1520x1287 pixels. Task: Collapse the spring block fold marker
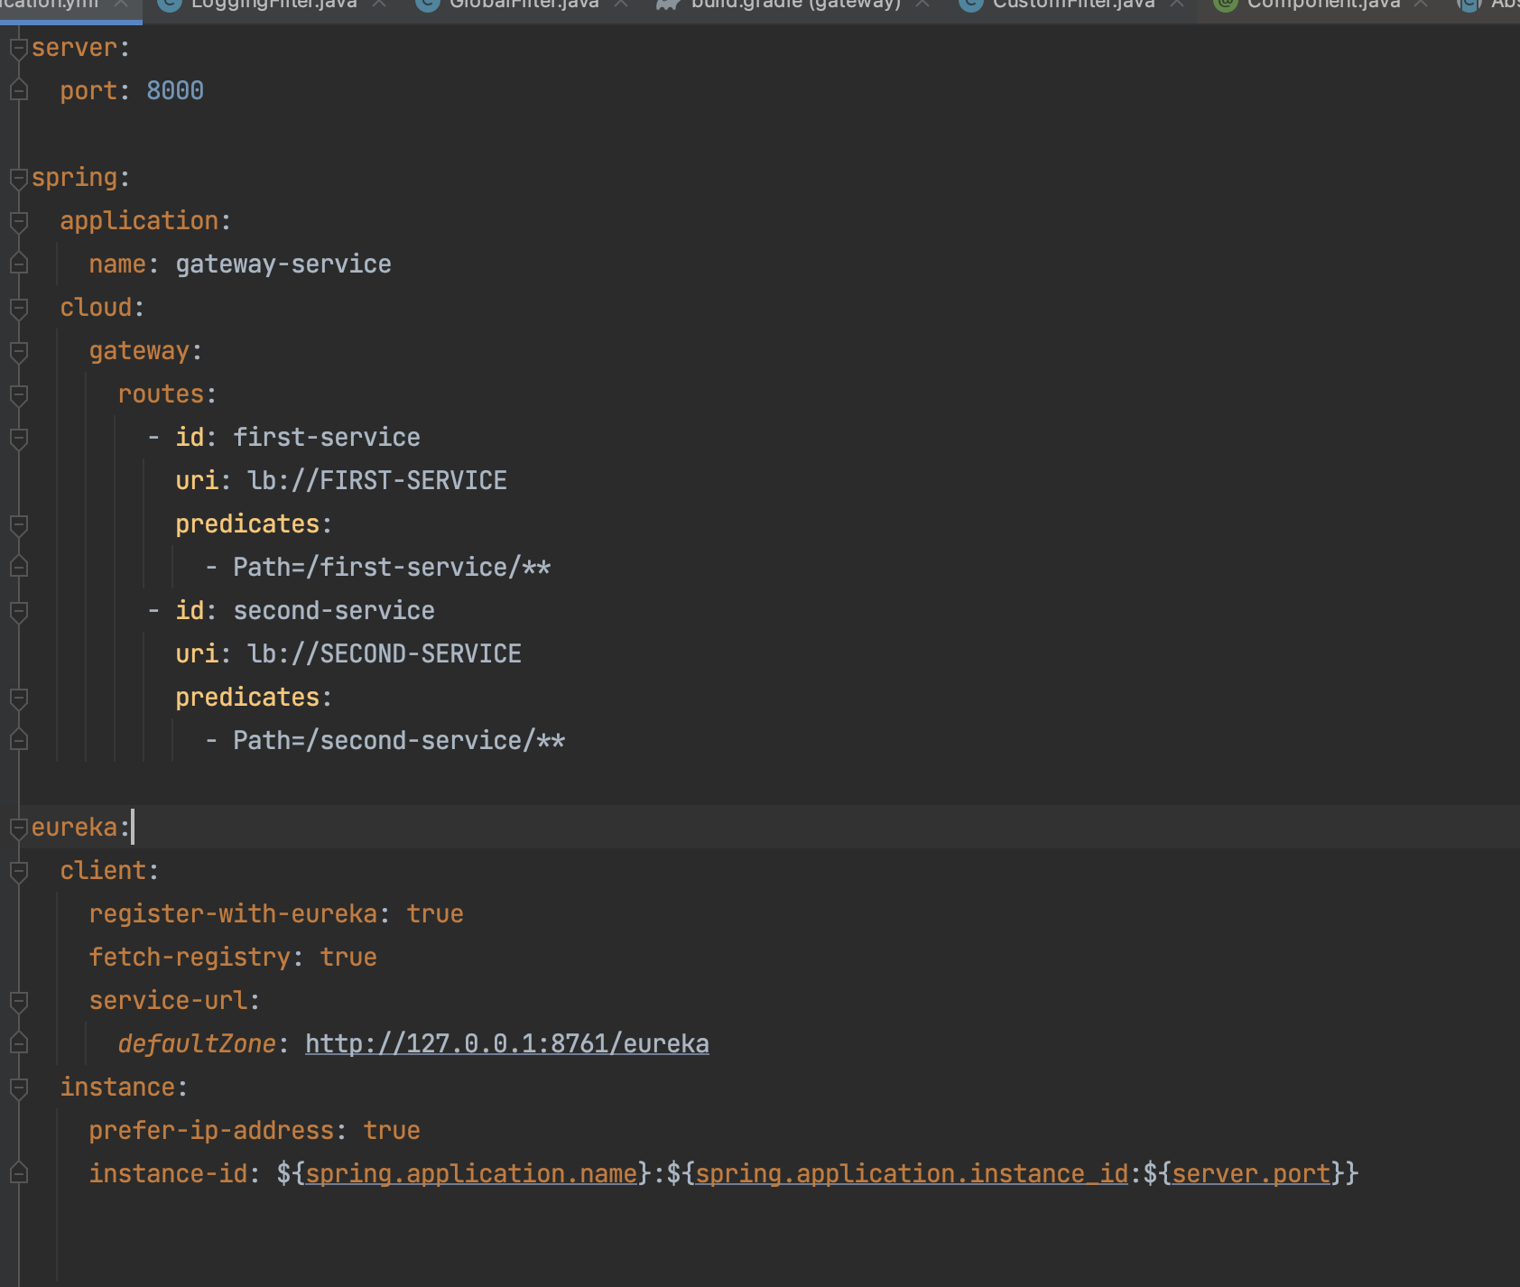coord(18,178)
